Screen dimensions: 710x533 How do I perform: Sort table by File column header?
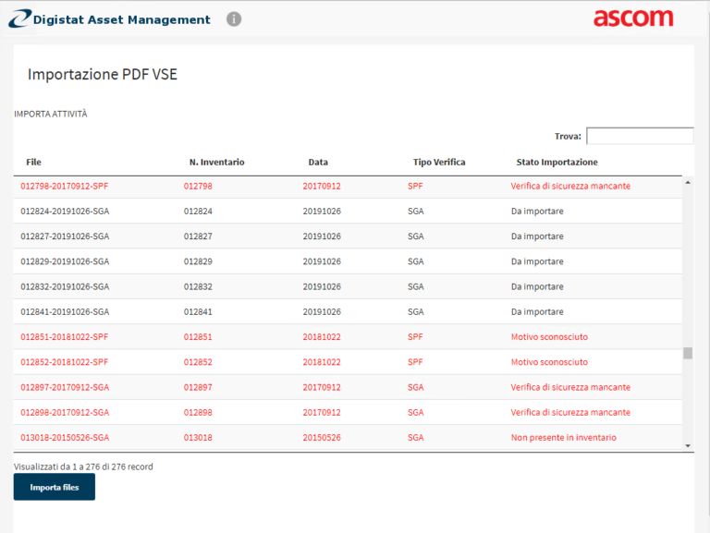(x=34, y=162)
